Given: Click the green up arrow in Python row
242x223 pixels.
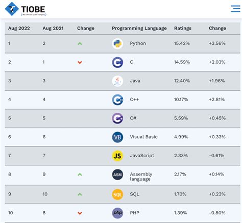Looking at the screenshot, I should 80,43.
